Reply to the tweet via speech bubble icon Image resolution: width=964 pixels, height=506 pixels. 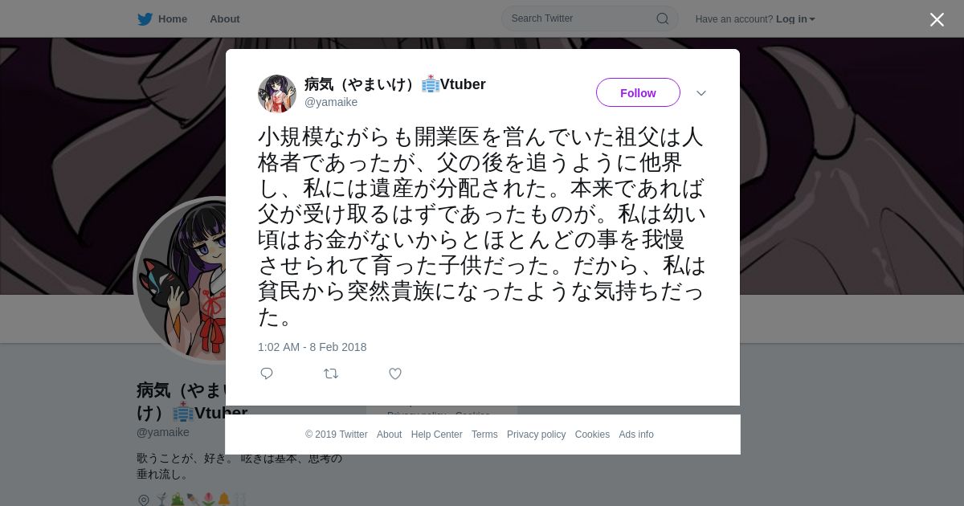pyautogui.click(x=267, y=373)
